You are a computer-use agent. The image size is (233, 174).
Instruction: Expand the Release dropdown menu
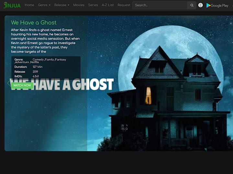pyautogui.click(x=62, y=5)
